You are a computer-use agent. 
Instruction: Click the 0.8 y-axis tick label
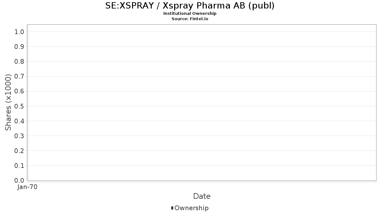tap(19, 62)
